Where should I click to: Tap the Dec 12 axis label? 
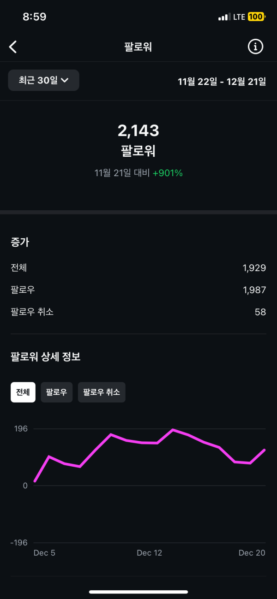coord(150,553)
